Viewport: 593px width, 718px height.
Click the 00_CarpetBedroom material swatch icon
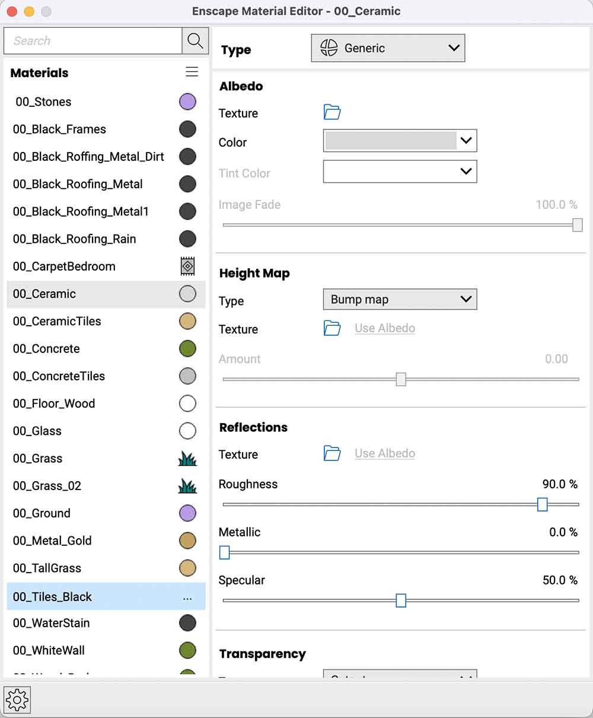[187, 266]
